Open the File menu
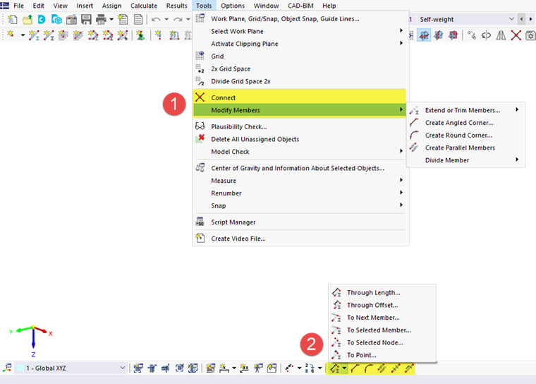 pyautogui.click(x=19, y=6)
